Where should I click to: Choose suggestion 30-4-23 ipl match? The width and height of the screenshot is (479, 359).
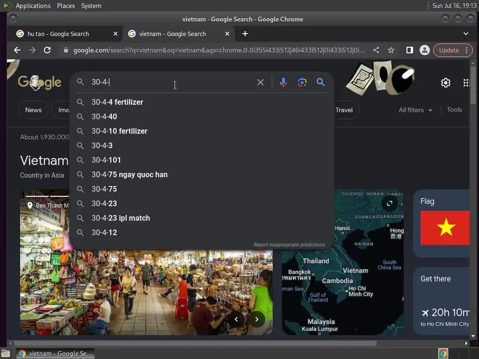pyautogui.click(x=202, y=218)
